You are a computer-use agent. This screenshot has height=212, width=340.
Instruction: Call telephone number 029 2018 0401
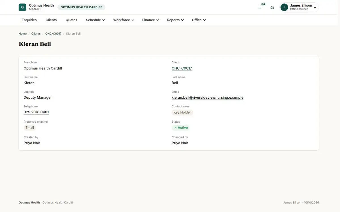pyautogui.click(x=36, y=112)
